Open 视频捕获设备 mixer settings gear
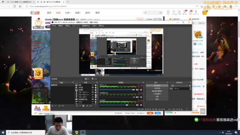 coord(141,97)
